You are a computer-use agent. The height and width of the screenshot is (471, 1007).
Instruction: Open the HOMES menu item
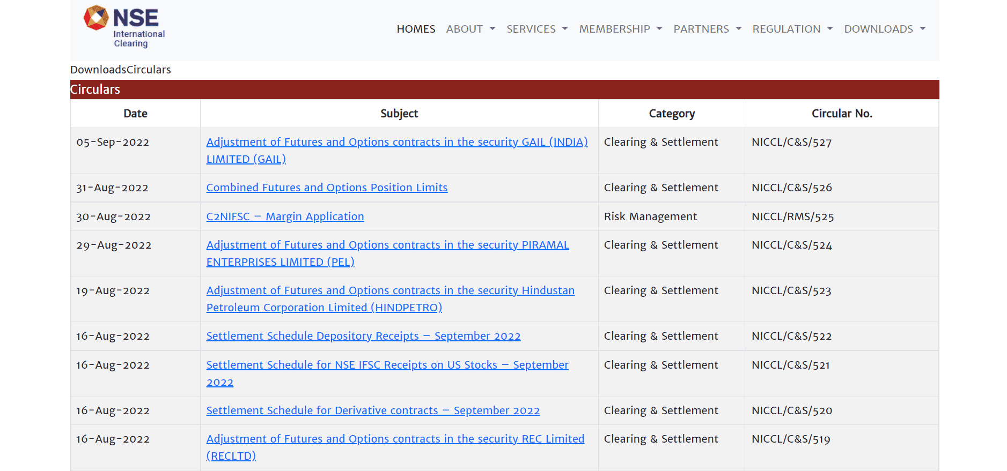[x=416, y=29]
